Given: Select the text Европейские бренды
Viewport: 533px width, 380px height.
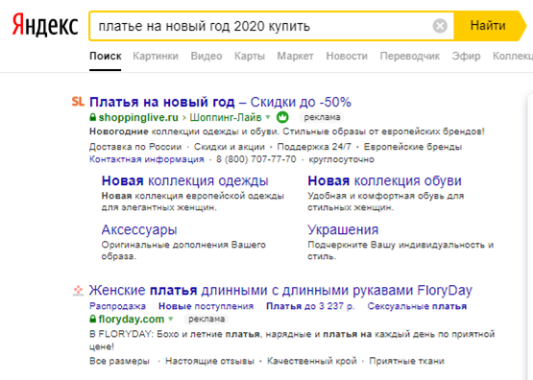Looking at the screenshot, I should pyautogui.click(x=413, y=147).
